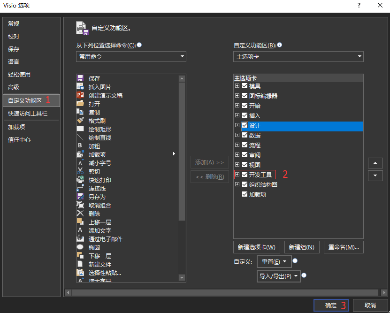Open the 高级 options category
Viewport: 390px width, 313px height.
(31, 87)
